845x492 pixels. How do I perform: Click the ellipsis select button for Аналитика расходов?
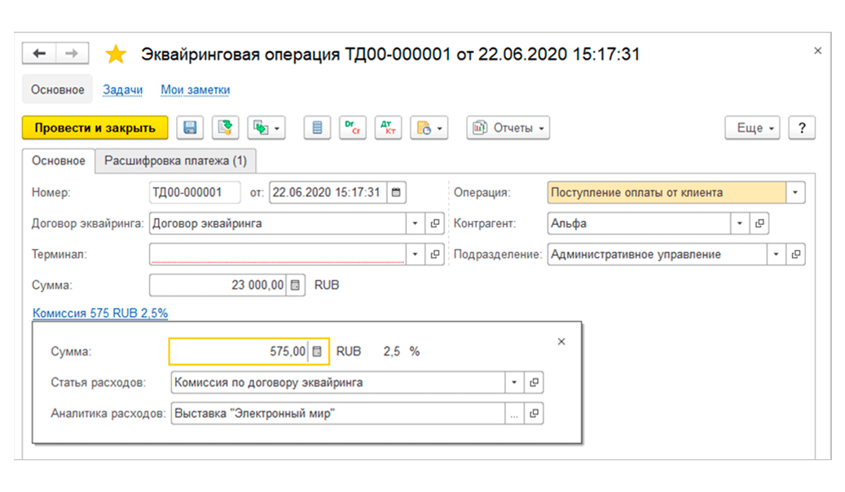click(x=514, y=413)
